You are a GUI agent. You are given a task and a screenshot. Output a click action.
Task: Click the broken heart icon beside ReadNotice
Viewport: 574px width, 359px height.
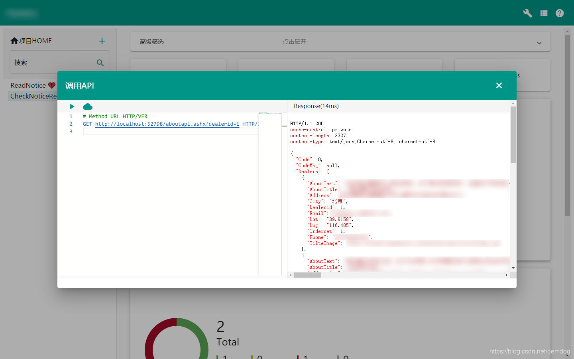pyautogui.click(x=52, y=85)
